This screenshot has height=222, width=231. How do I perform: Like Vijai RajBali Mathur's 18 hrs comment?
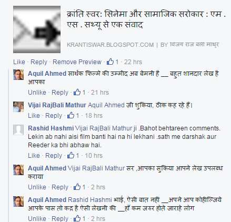(34, 116)
